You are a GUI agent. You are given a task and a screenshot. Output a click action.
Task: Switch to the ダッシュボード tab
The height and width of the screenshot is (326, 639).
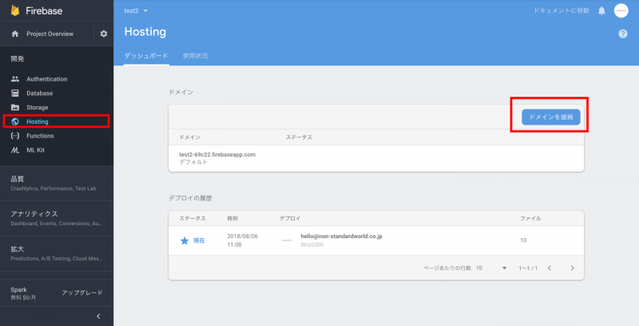(x=146, y=56)
